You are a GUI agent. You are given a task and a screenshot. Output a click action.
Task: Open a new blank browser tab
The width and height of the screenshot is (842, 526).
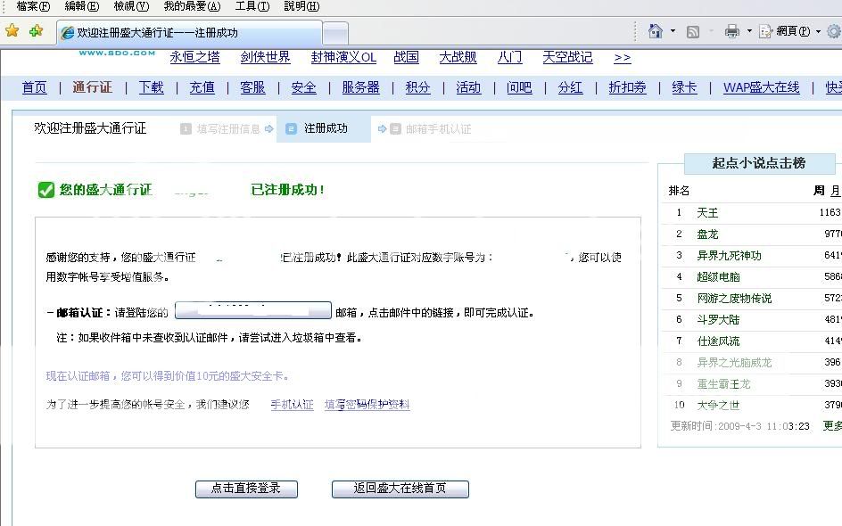click(334, 34)
